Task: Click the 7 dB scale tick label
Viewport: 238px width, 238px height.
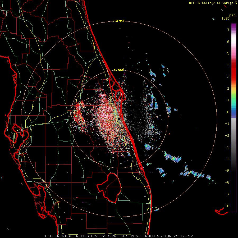Action: click(228, 30)
